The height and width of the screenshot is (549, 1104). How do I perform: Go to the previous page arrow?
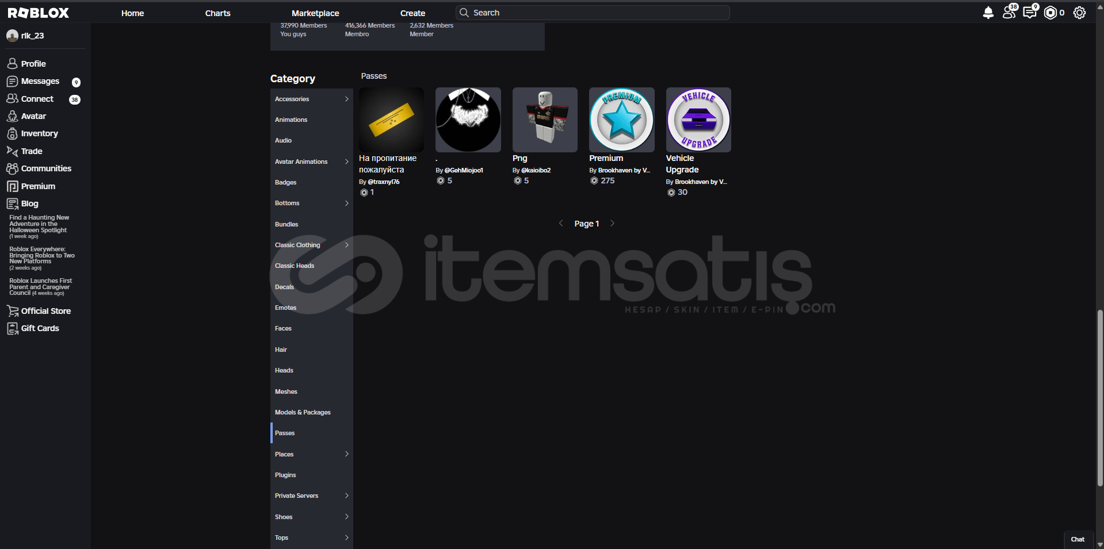click(x=561, y=224)
